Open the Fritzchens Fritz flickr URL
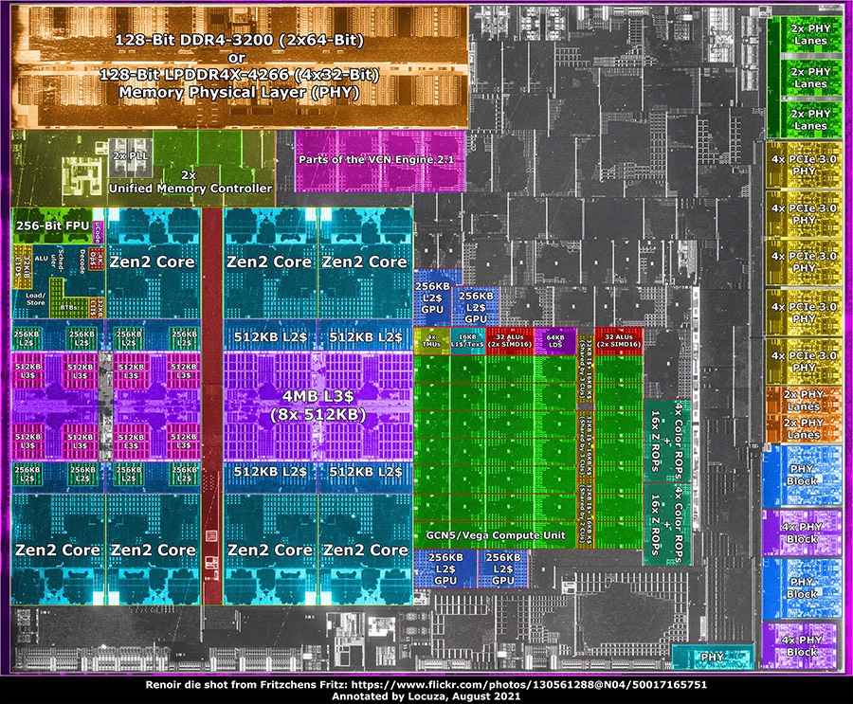Viewport: 853px width, 704px height. (529, 684)
